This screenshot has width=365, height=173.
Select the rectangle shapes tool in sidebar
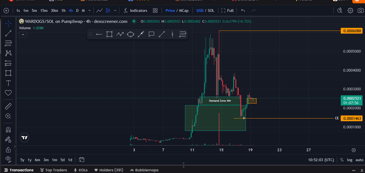(x=8, y=73)
